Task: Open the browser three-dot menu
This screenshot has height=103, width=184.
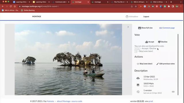Action: [181, 6]
